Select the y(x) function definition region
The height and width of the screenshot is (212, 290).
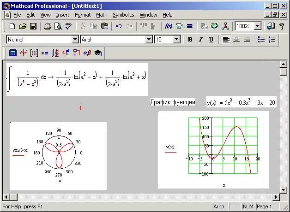[x=241, y=102]
